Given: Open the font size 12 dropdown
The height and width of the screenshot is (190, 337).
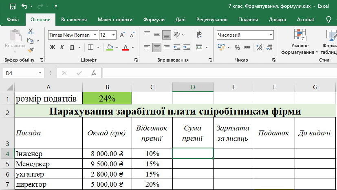Looking at the screenshot, I should [x=113, y=35].
